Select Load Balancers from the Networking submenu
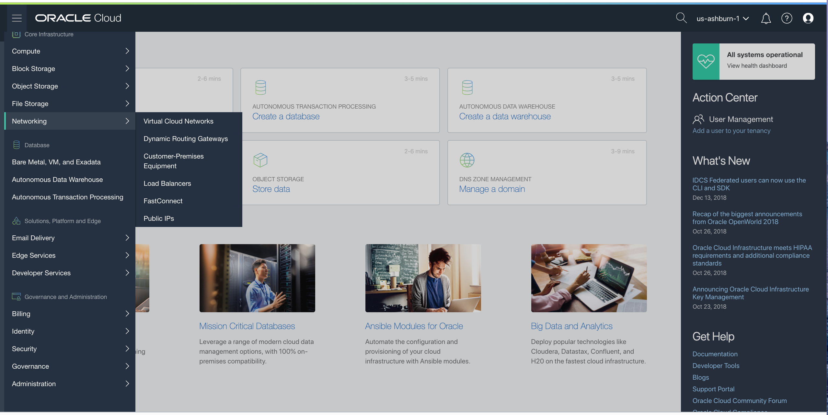The image size is (828, 415). click(167, 183)
